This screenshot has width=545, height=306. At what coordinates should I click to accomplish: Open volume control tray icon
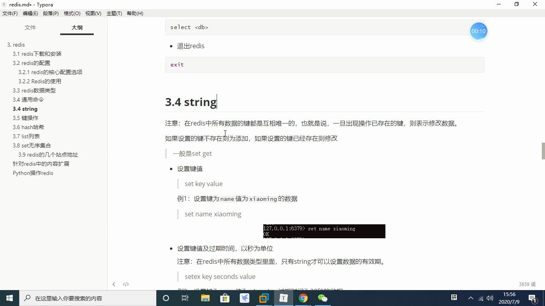(490, 298)
